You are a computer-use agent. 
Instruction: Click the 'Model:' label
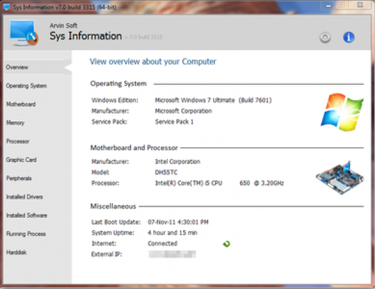point(101,173)
